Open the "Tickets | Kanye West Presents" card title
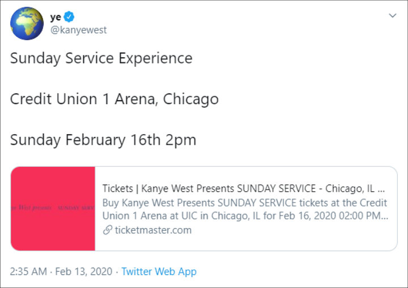Screen dimensions: 408x288 click(x=244, y=188)
